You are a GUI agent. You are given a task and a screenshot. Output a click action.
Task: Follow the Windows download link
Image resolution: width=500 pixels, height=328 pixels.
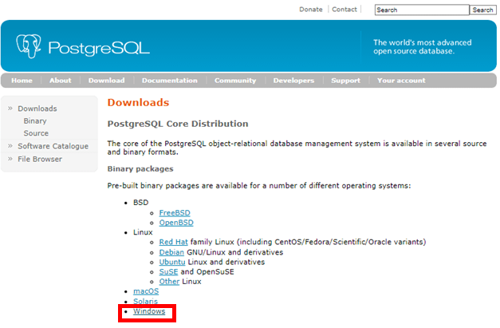149,311
